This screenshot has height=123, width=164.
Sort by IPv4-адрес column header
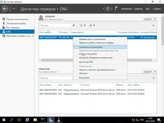(63, 32)
